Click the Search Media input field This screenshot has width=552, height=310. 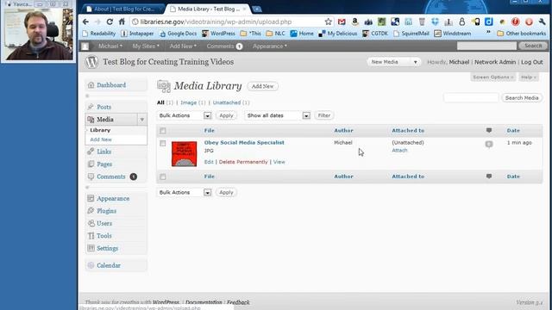coord(471,97)
